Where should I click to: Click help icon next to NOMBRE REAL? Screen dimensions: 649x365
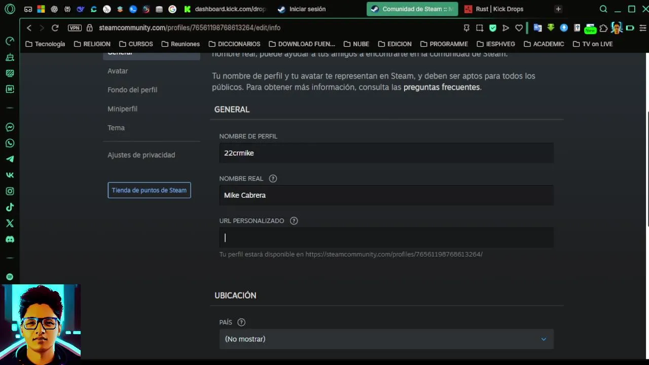(273, 178)
